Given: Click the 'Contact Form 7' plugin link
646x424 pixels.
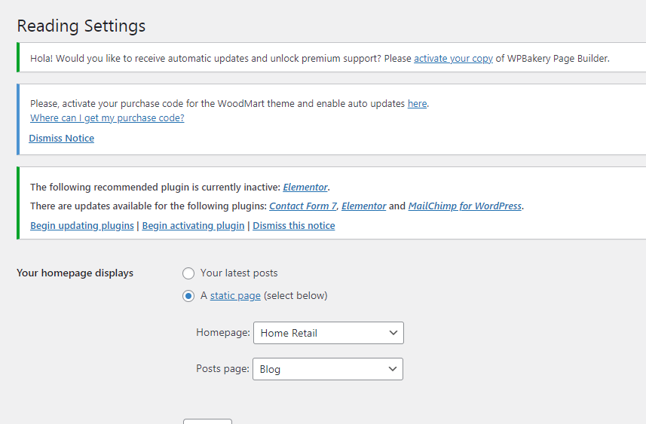Looking at the screenshot, I should 302,206.
